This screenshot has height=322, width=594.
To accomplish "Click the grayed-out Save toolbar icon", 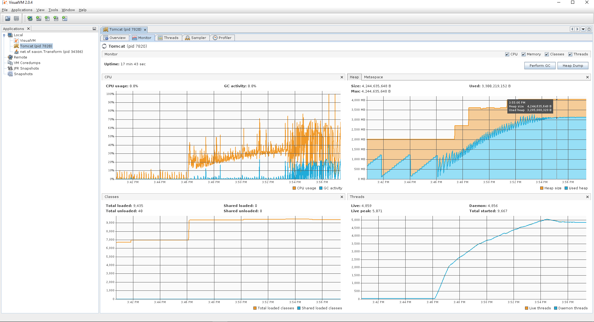I will 16,19.
